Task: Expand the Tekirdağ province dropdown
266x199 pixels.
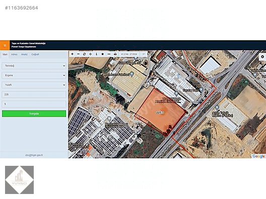Action: 34,66
